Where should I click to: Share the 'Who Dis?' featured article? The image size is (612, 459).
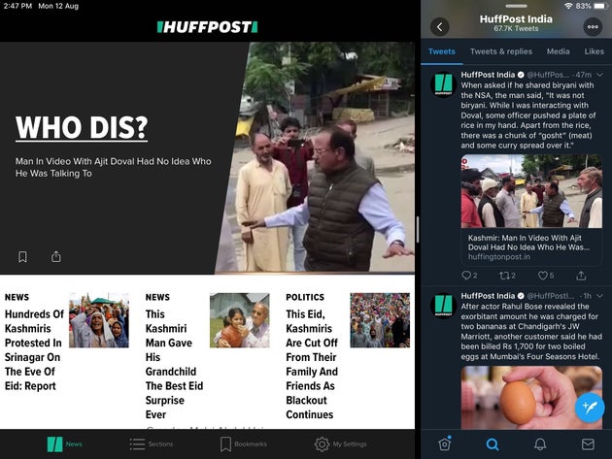tap(55, 256)
